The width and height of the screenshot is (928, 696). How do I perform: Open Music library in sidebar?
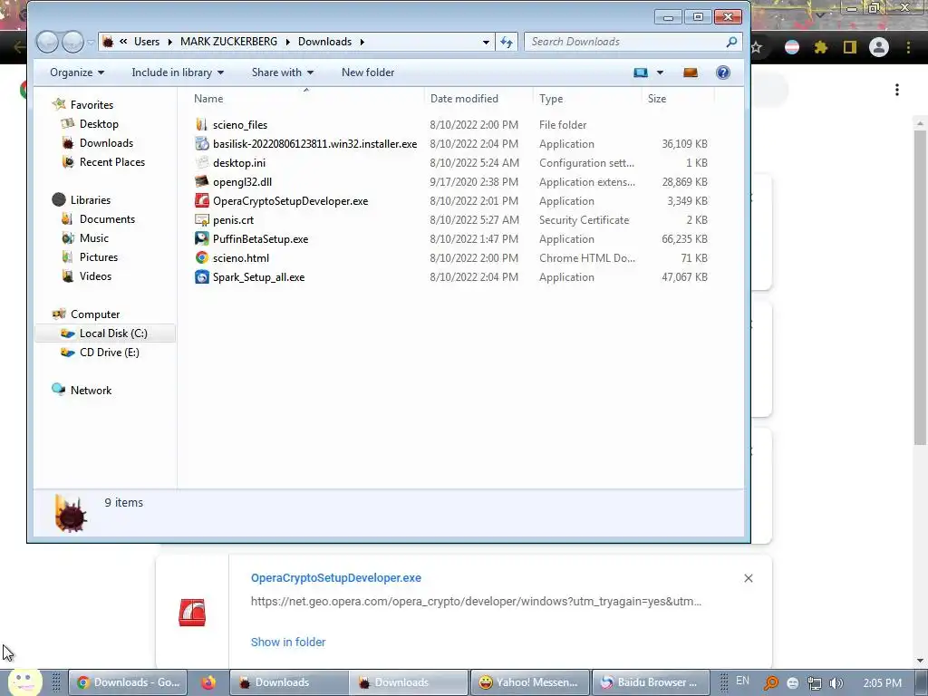(94, 238)
